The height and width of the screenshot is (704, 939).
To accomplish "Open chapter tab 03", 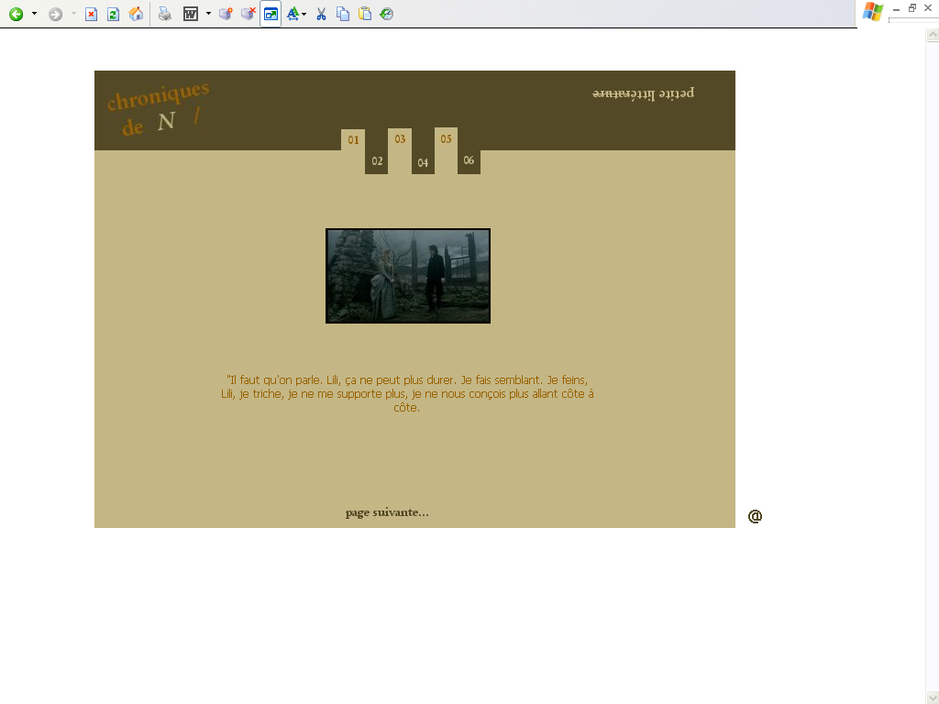I will click(x=400, y=139).
